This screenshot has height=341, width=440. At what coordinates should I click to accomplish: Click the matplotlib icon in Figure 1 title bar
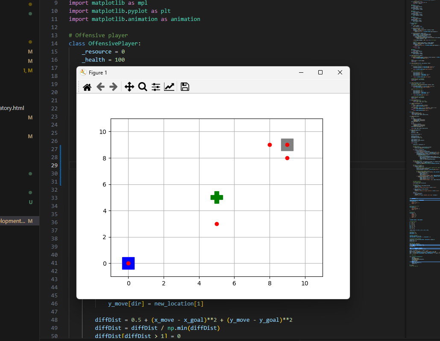pos(83,73)
